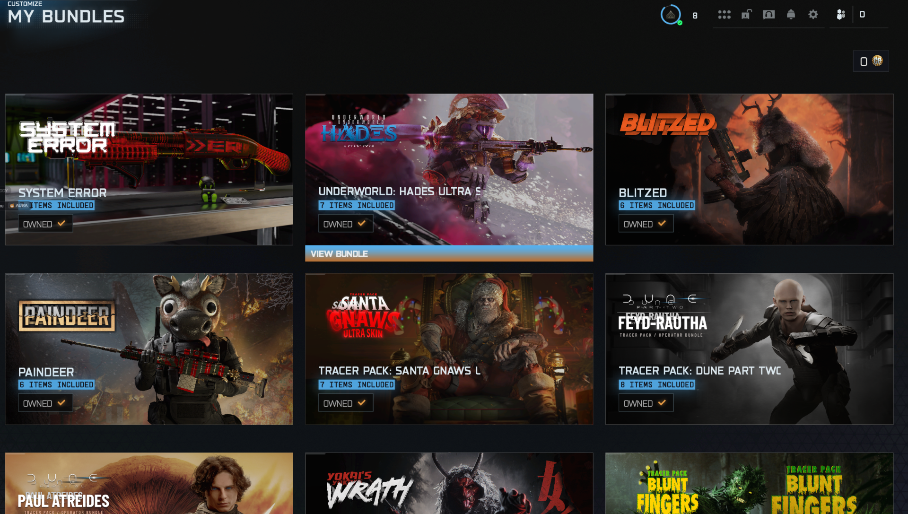The height and width of the screenshot is (514, 908).
Task: Open the friends social icon
Action: (x=840, y=15)
